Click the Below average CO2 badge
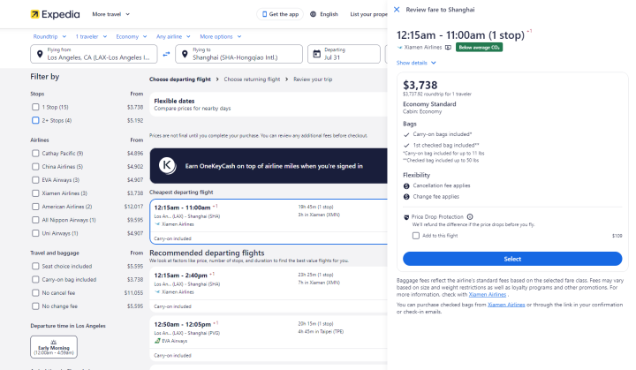Image resolution: width=636 pixels, height=370 pixels. click(x=479, y=48)
